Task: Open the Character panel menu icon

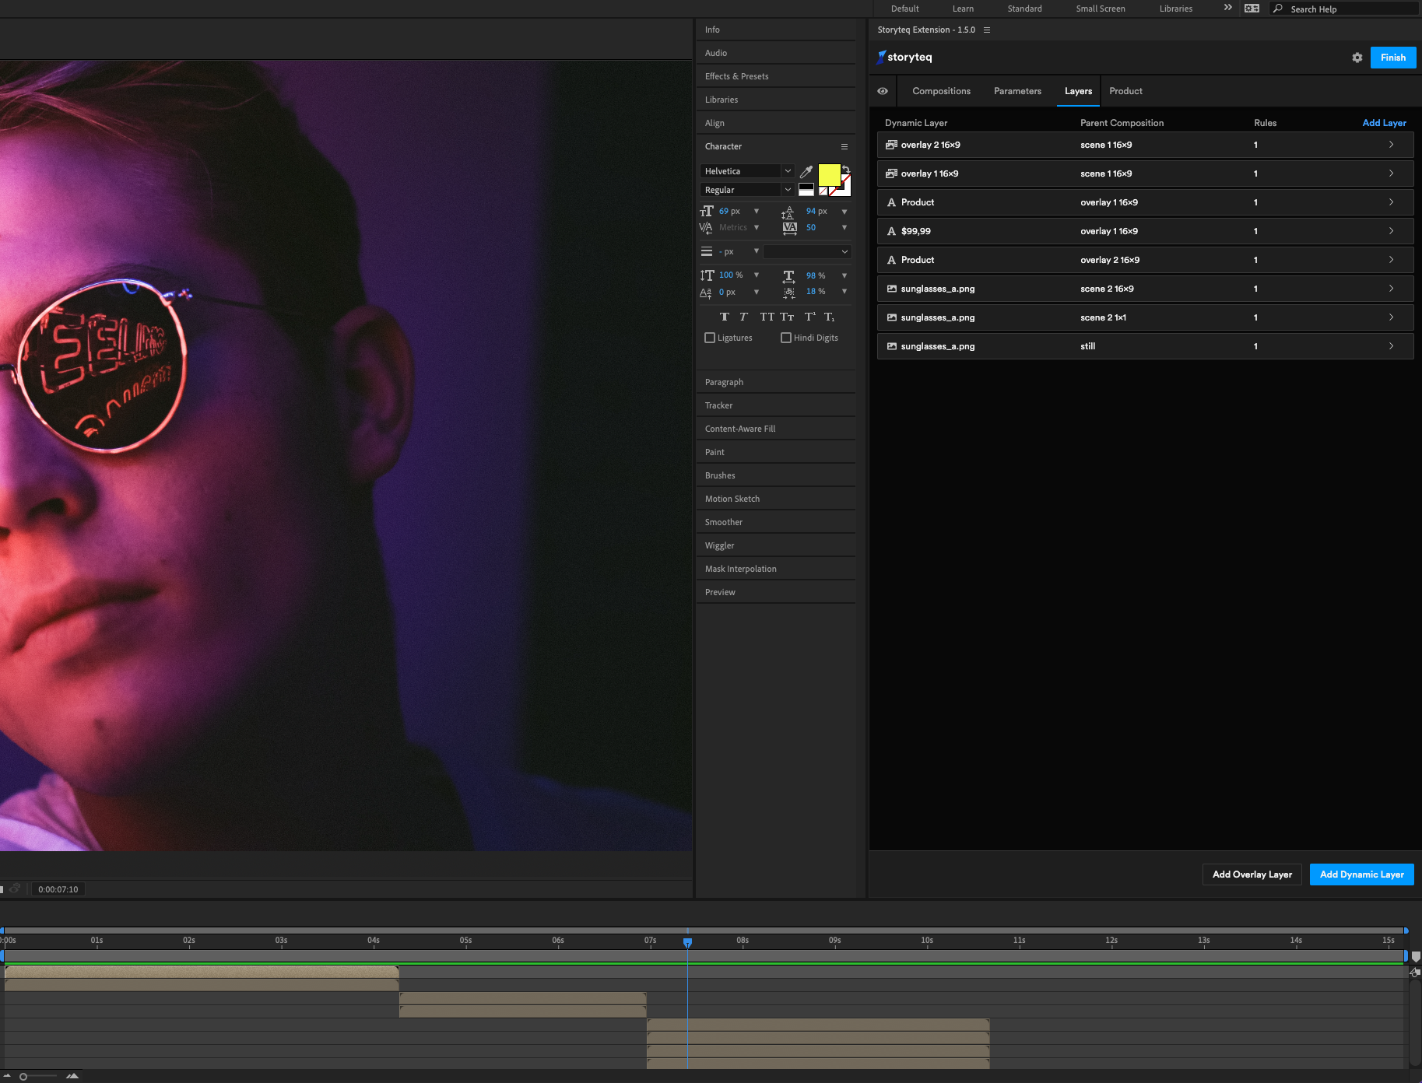Action: pos(844,146)
